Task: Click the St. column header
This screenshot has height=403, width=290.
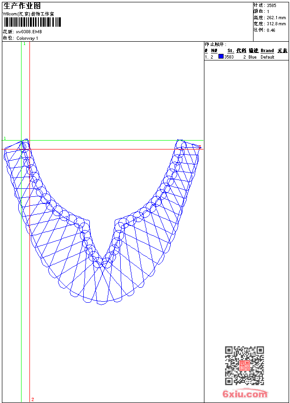Action: pyautogui.click(x=230, y=51)
